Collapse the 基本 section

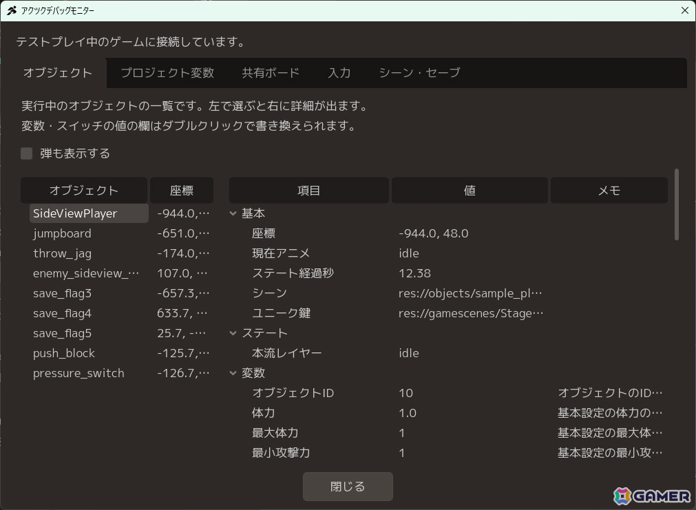pos(233,213)
